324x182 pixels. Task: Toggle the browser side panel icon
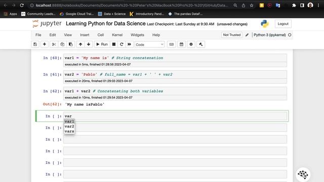coord(302,6)
